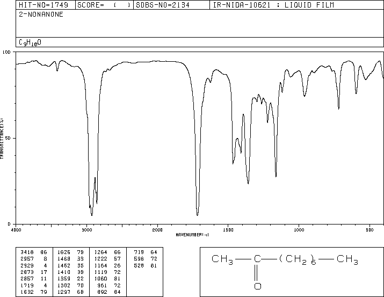Viewport: 384px width, 297px height.
Task: Select peak table row 596 72
Action: pos(146,258)
